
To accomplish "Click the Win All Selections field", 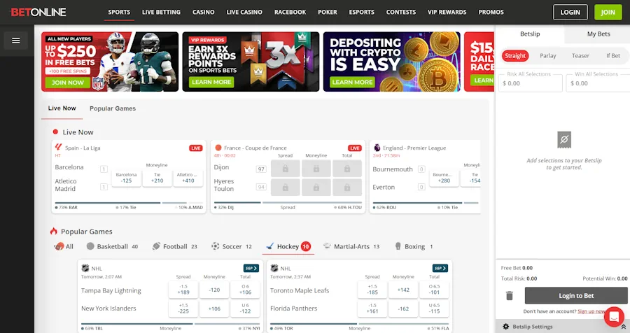I will pos(598,83).
